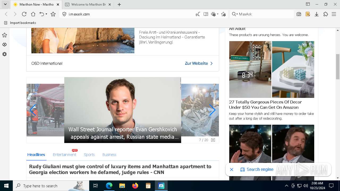The image size is (340, 191).
Task: Go forward to next page
Action: click(15, 14)
